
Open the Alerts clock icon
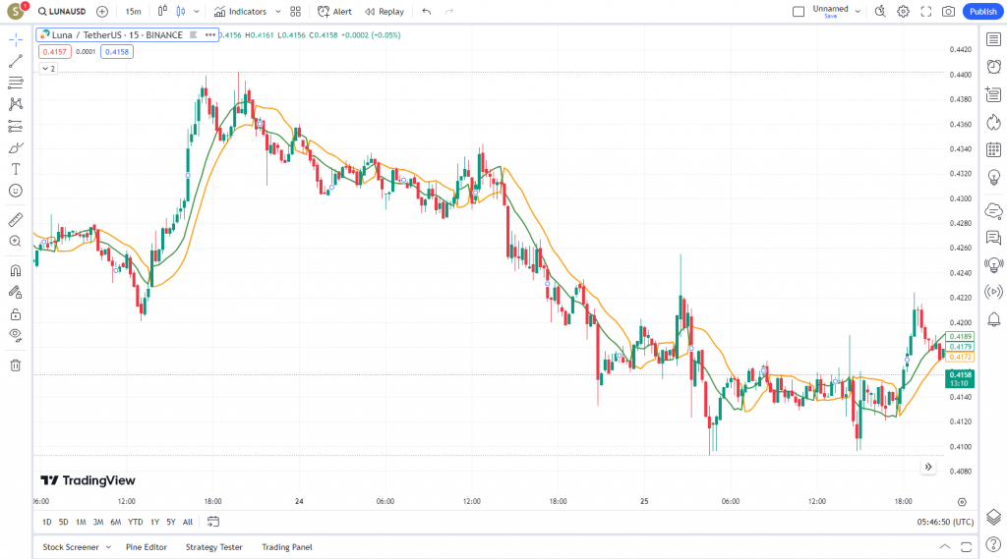pos(993,67)
